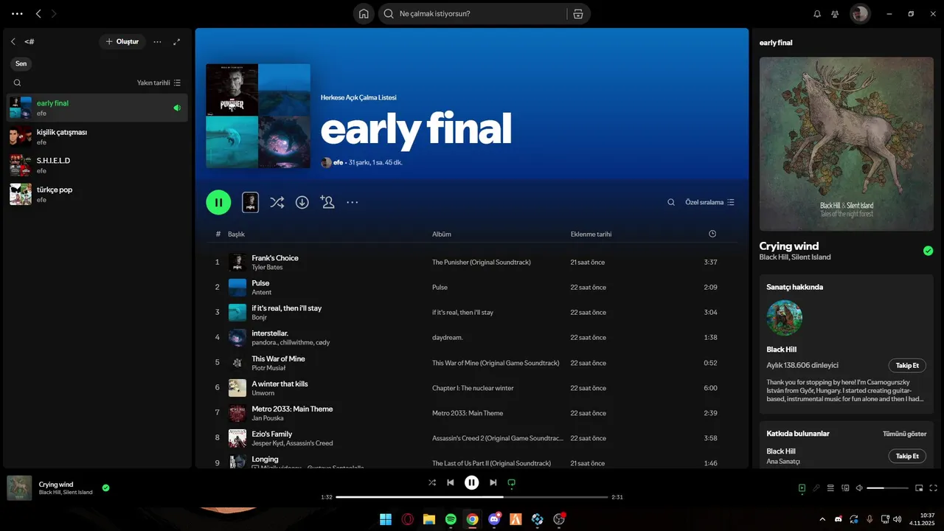Open the This War of Mine soundtrack album link
This screenshot has height=531, width=944.
pos(496,363)
